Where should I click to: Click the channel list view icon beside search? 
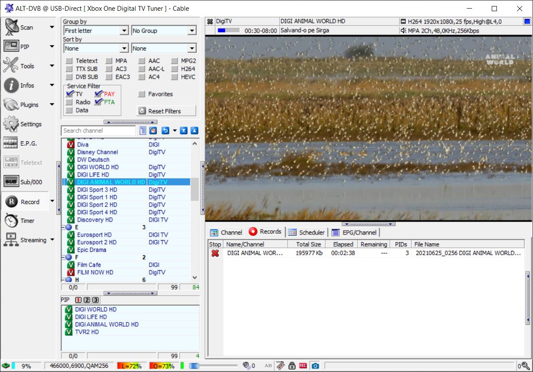pyautogui.click(x=143, y=131)
